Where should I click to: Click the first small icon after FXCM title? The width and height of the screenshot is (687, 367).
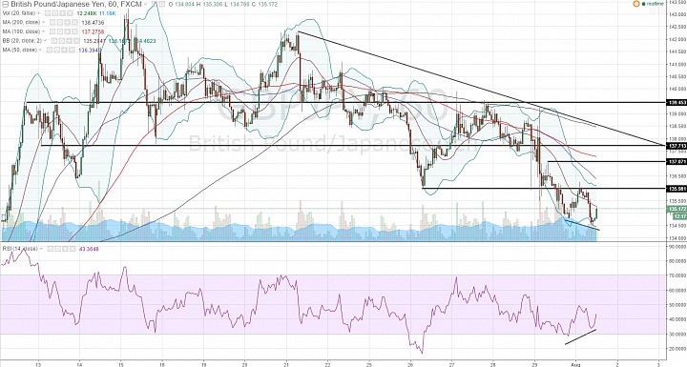[x=155, y=4]
